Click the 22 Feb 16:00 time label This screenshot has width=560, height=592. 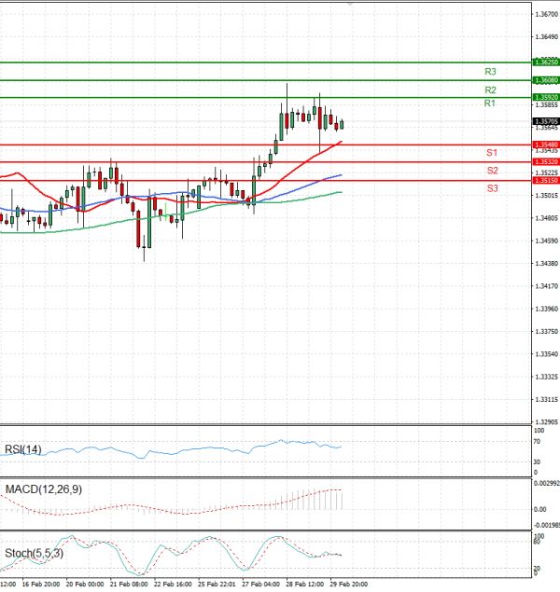point(173,585)
